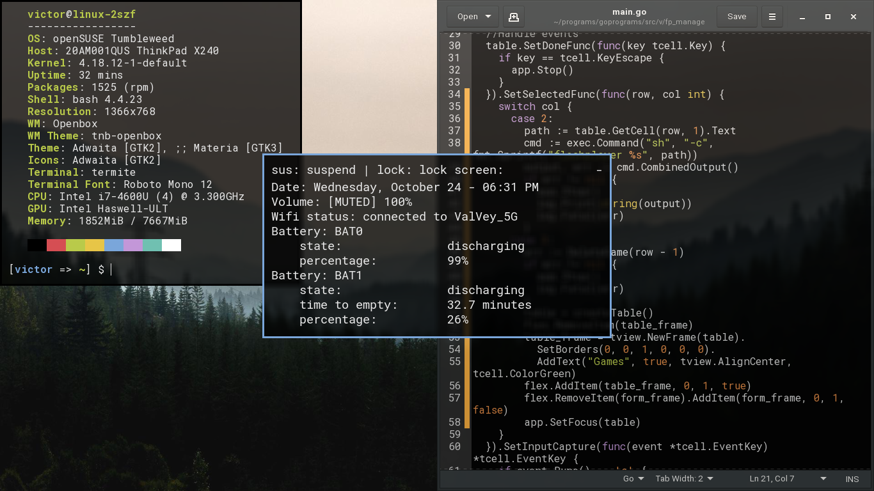The height and width of the screenshot is (491, 874).
Task: Maximize the gedit window
Action: (828, 17)
